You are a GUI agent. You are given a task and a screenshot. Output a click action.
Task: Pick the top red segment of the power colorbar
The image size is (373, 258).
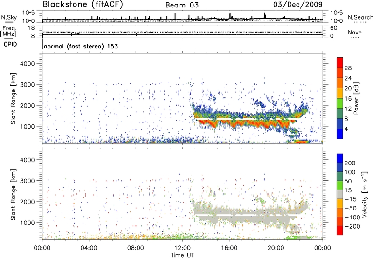[340, 62]
